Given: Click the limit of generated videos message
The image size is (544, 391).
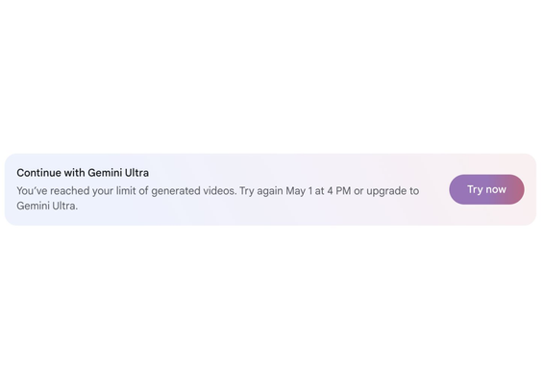Looking at the screenshot, I should pyautogui.click(x=218, y=198).
